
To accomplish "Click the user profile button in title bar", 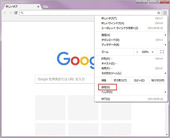I will (141, 2).
